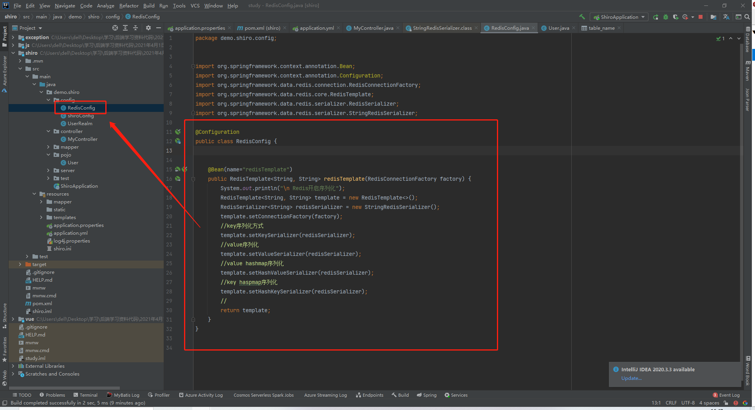The height and width of the screenshot is (410, 755).
Task: Expand the target folder
Action: point(20,264)
